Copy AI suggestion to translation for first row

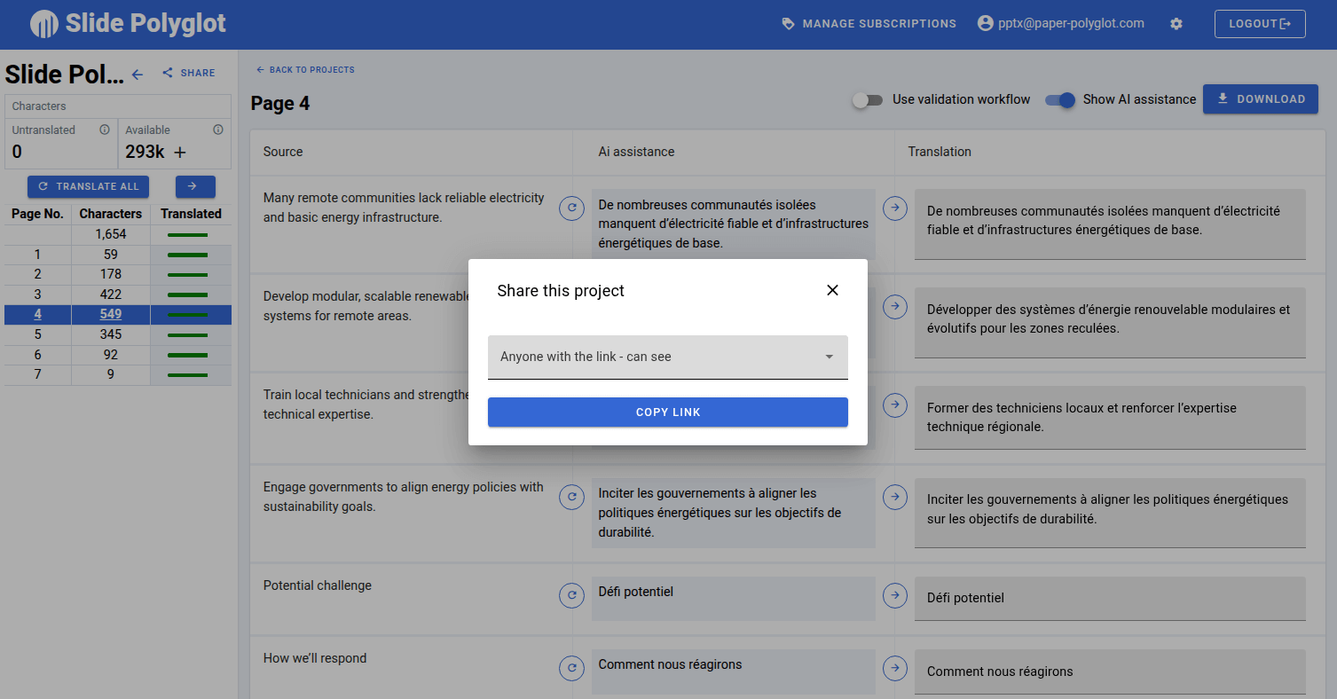(x=895, y=208)
